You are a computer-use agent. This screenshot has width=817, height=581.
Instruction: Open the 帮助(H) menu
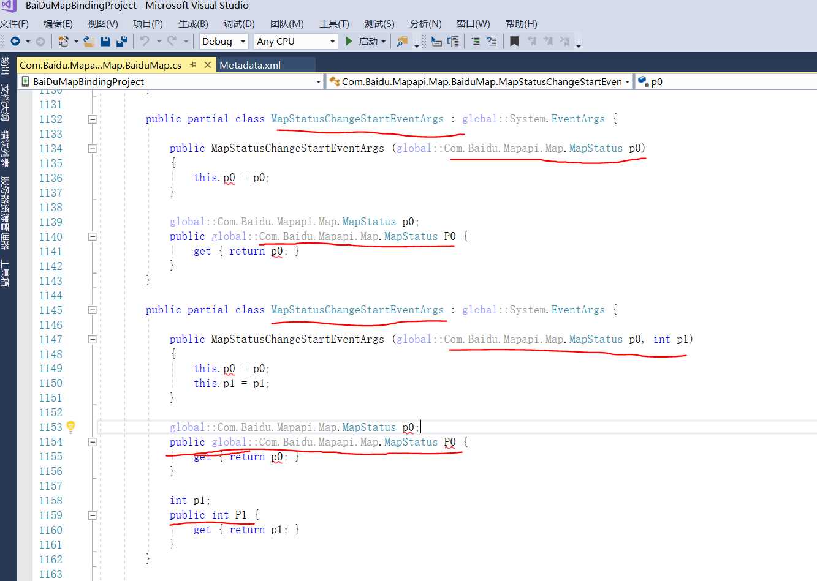coord(521,23)
